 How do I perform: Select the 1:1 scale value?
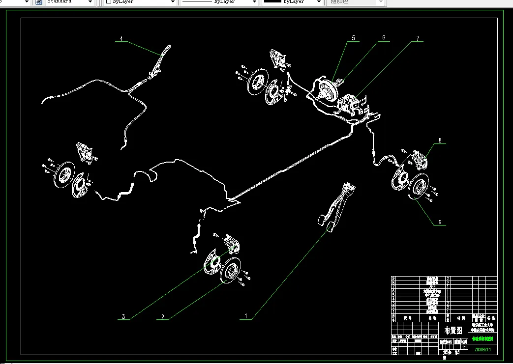465,347
